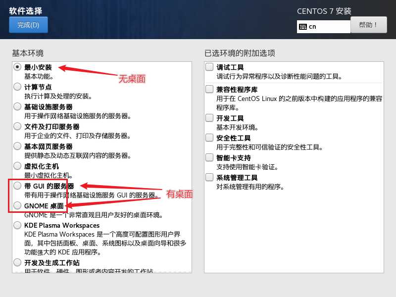Click description 用于完整性和可信验证的安全性工具。
The image size is (396, 297).
coord(269,147)
